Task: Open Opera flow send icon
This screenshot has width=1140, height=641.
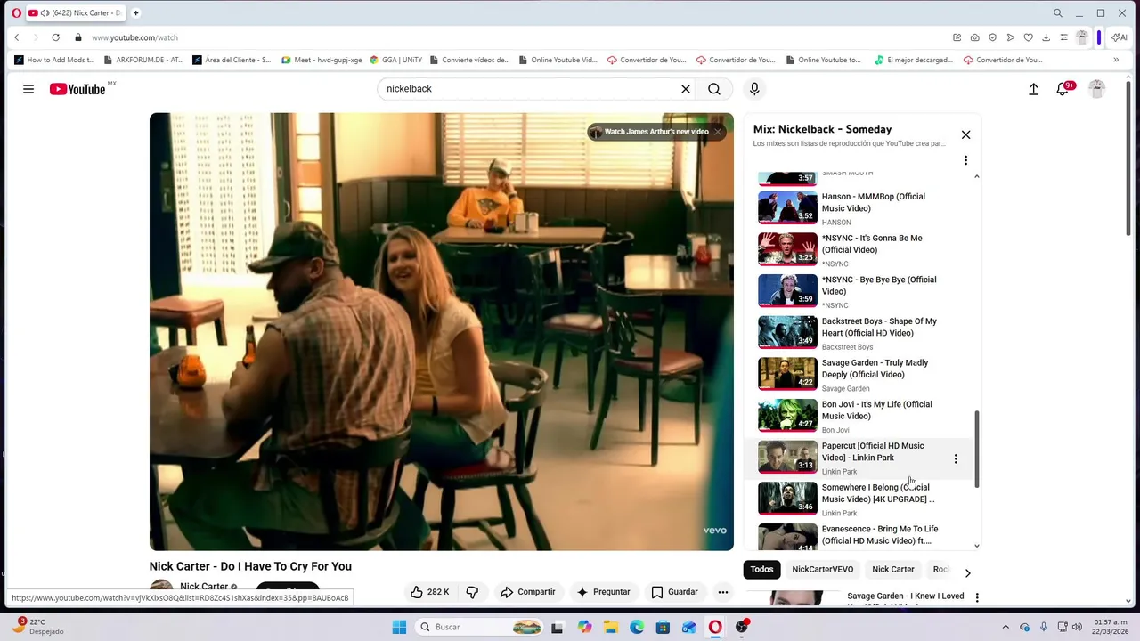Action: 1010,37
